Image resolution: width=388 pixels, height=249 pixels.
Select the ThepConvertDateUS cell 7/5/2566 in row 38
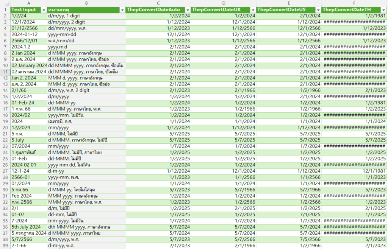point(289,240)
